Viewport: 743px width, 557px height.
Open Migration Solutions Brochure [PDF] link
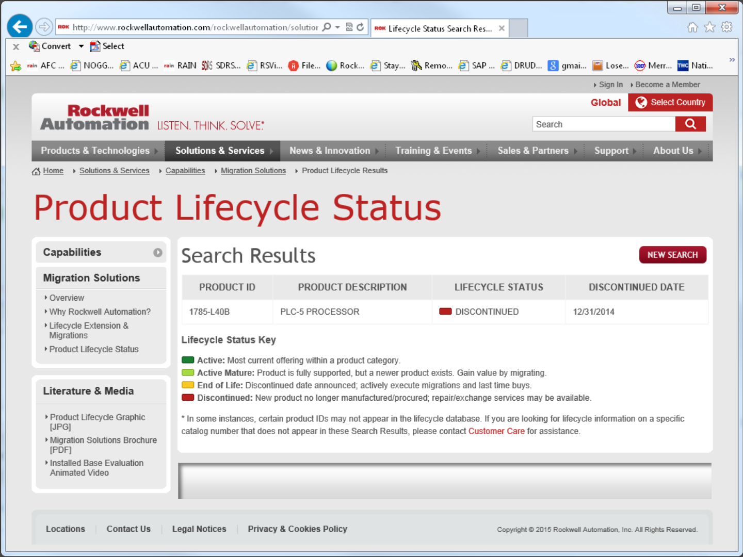(x=103, y=445)
